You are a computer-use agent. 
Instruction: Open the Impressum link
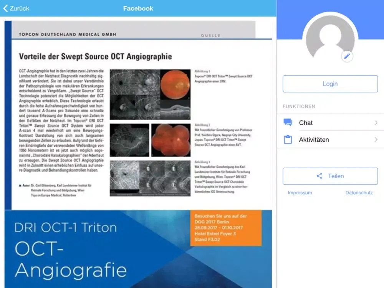[300, 193]
